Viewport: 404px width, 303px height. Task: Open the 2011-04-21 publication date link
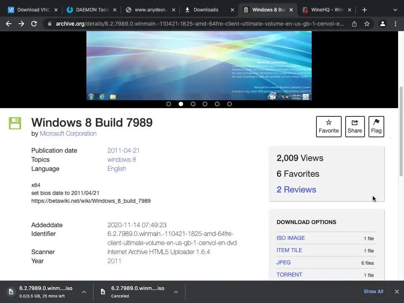pyautogui.click(x=123, y=150)
